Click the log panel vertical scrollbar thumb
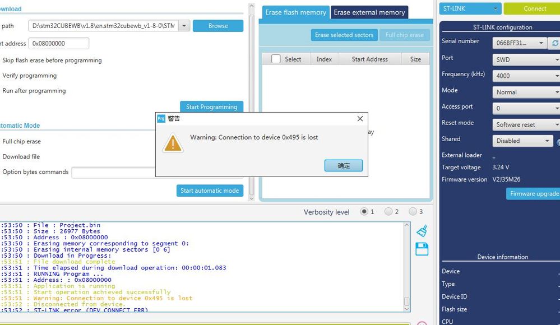Viewport: 560px width, 325px height. click(406, 301)
